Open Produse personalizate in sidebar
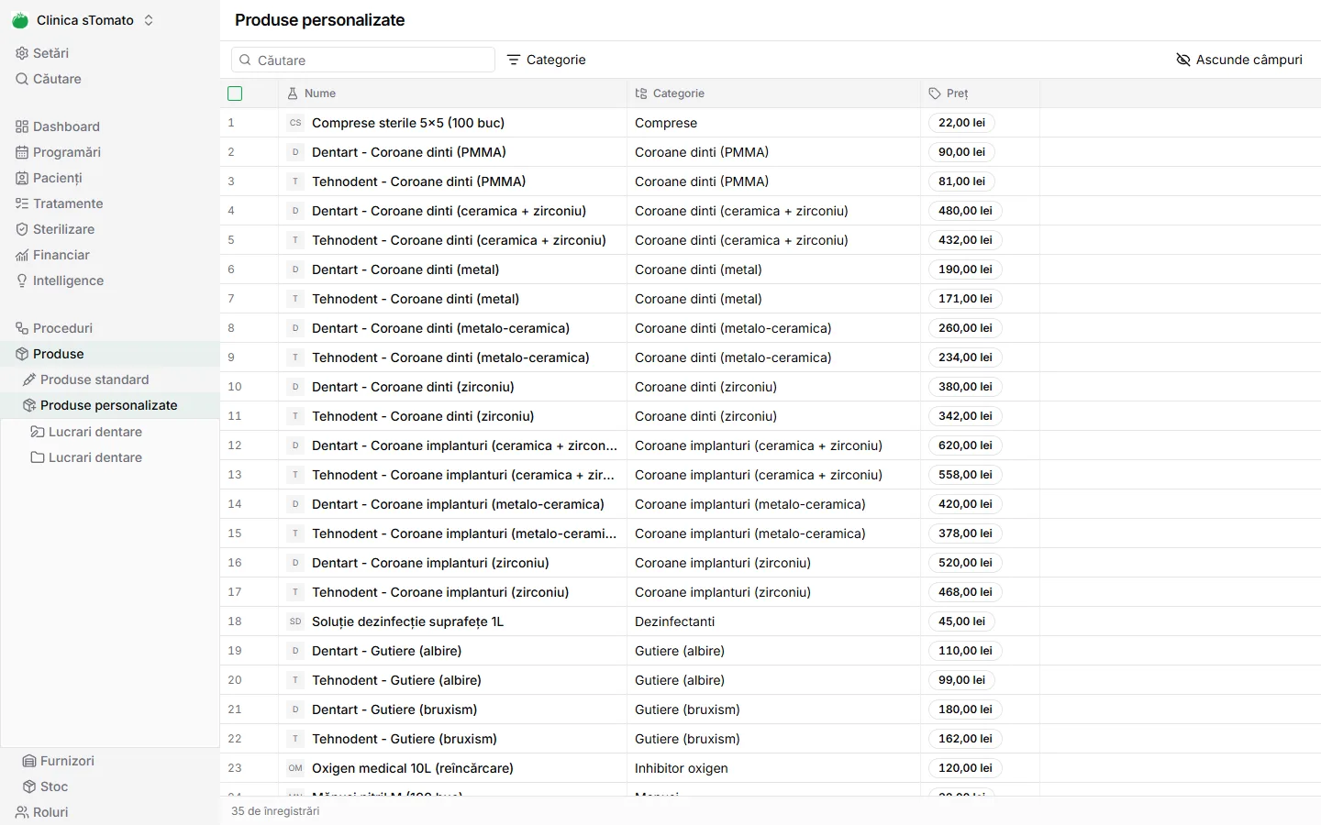Viewport: 1321px width, 825px height. tap(109, 405)
